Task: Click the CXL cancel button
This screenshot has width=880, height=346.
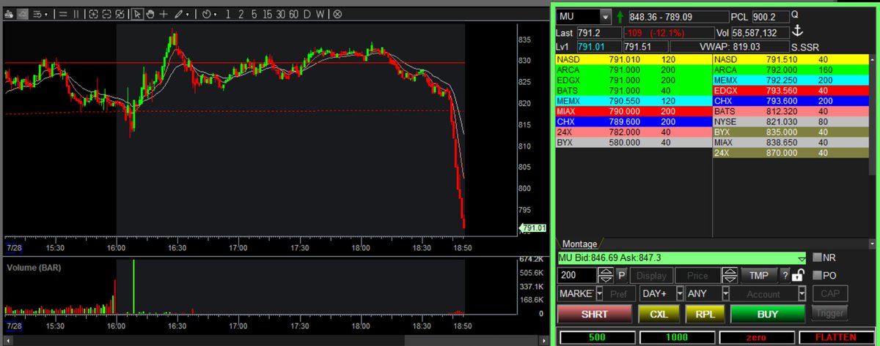Action: tap(659, 314)
